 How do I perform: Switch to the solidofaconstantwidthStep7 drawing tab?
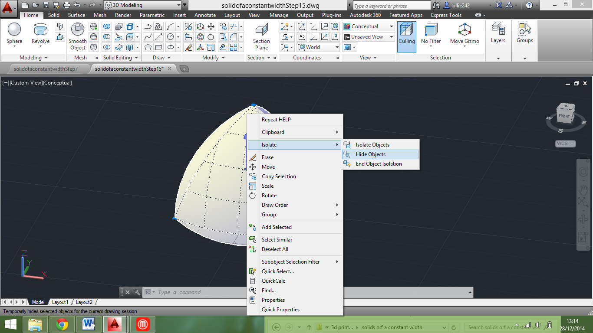coord(46,69)
